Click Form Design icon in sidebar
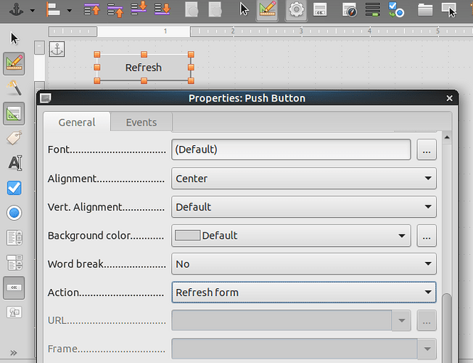 [x=14, y=113]
